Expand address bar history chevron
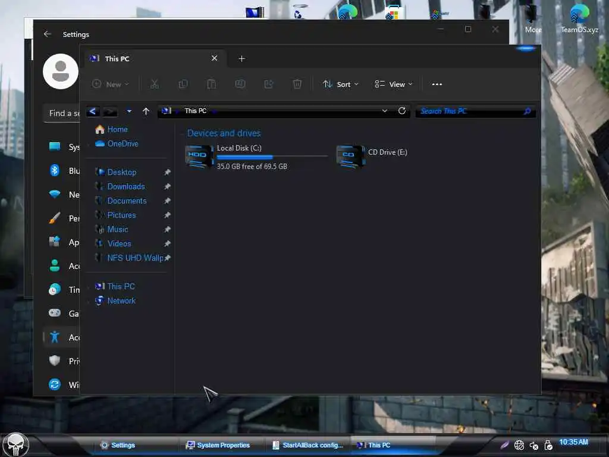Screen dimensions: 609x457 click(385, 111)
